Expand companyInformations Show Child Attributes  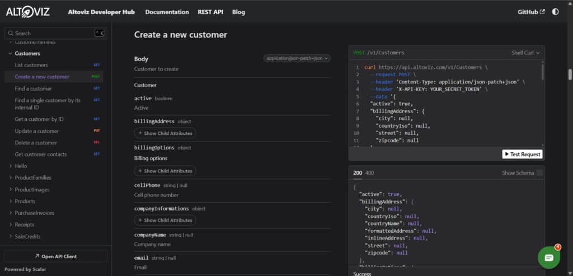tap(165, 220)
